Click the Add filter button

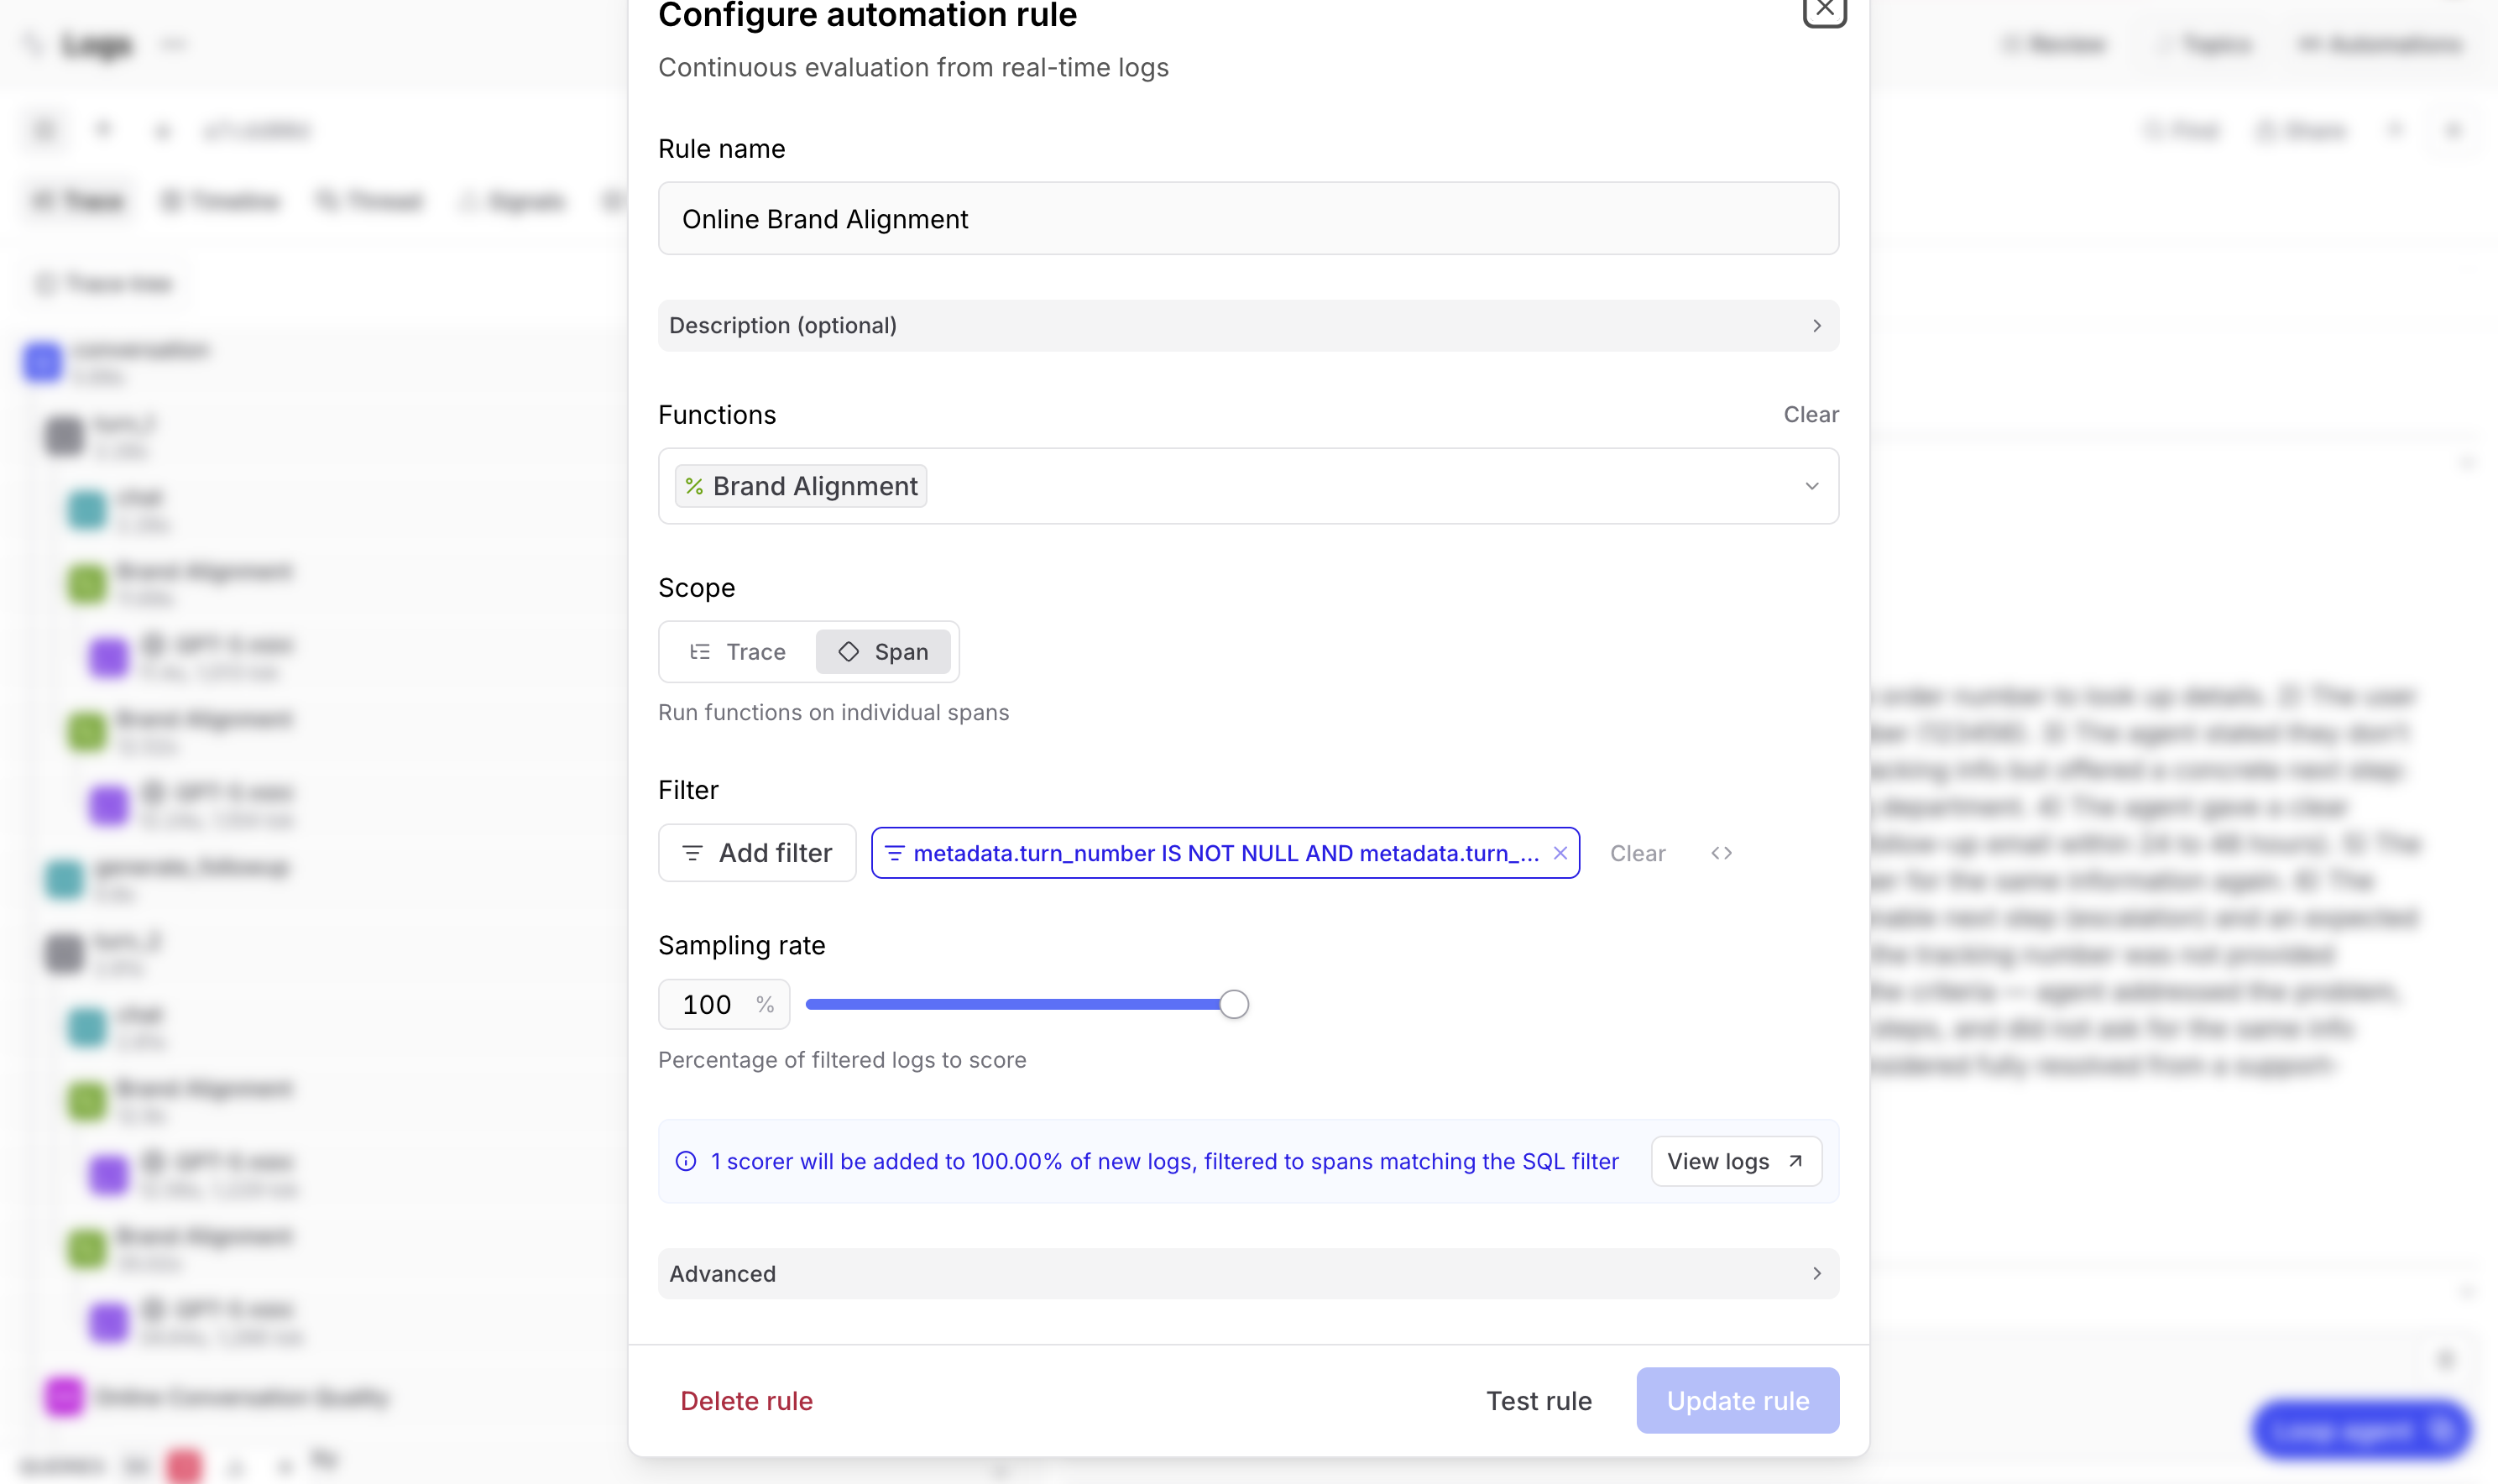coord(757,853)
